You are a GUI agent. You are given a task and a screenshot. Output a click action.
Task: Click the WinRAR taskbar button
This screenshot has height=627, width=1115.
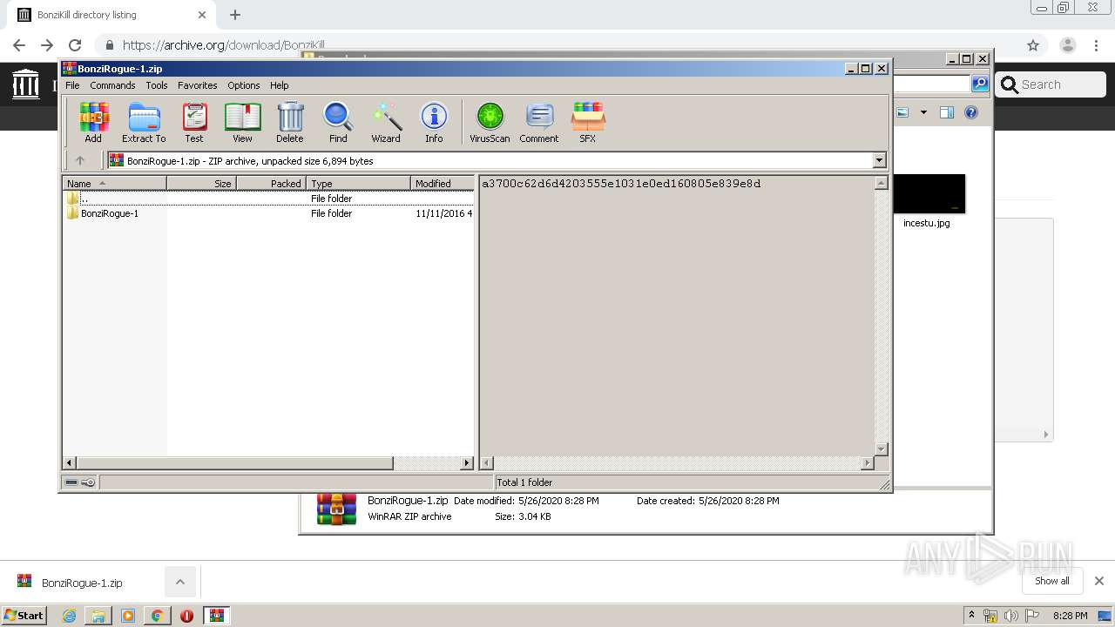216,616
